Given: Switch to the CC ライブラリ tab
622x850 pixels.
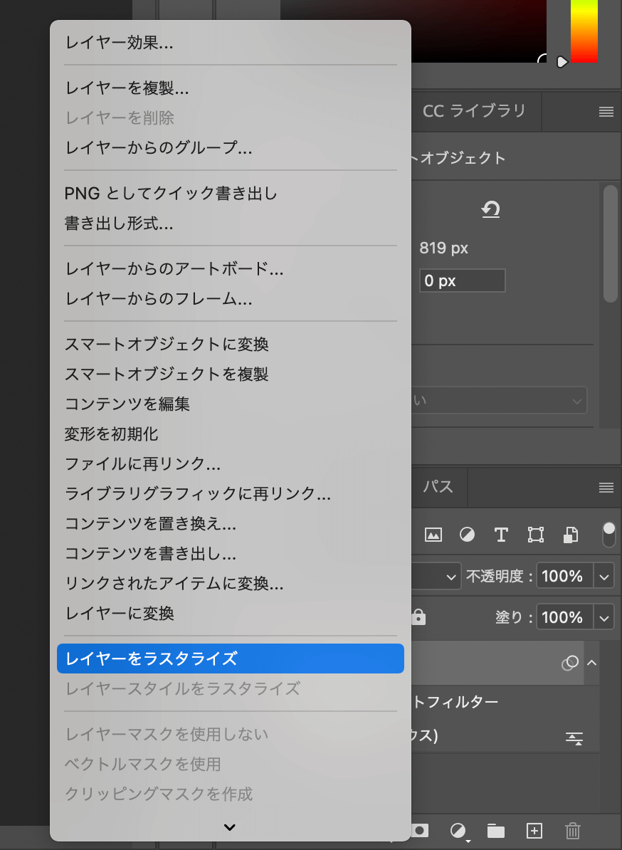Looking at the screenshot, I should tap(474, 111).
